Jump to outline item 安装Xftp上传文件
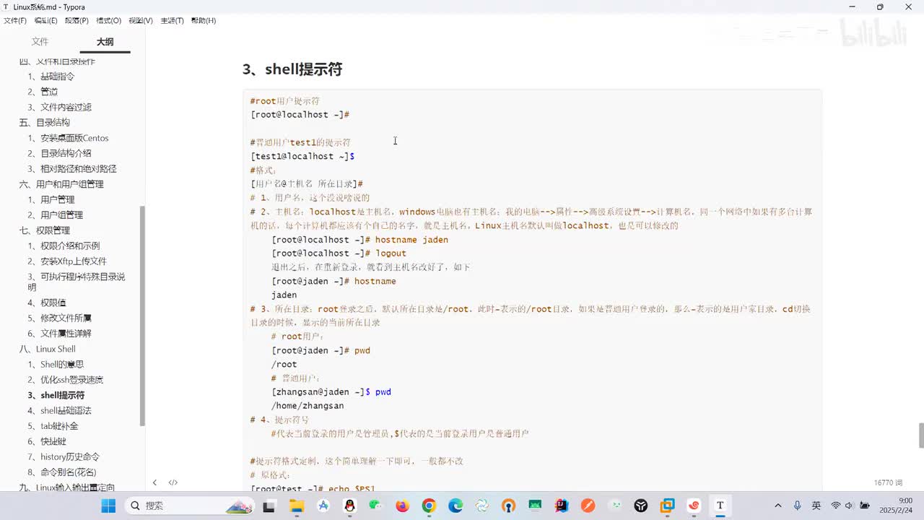This screenshot has height=520, width=924. click(67, 261)
